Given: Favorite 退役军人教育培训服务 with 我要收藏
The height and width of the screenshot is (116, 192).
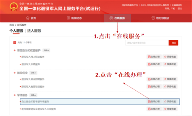Looking at the screenshot, I should [170, 87].
